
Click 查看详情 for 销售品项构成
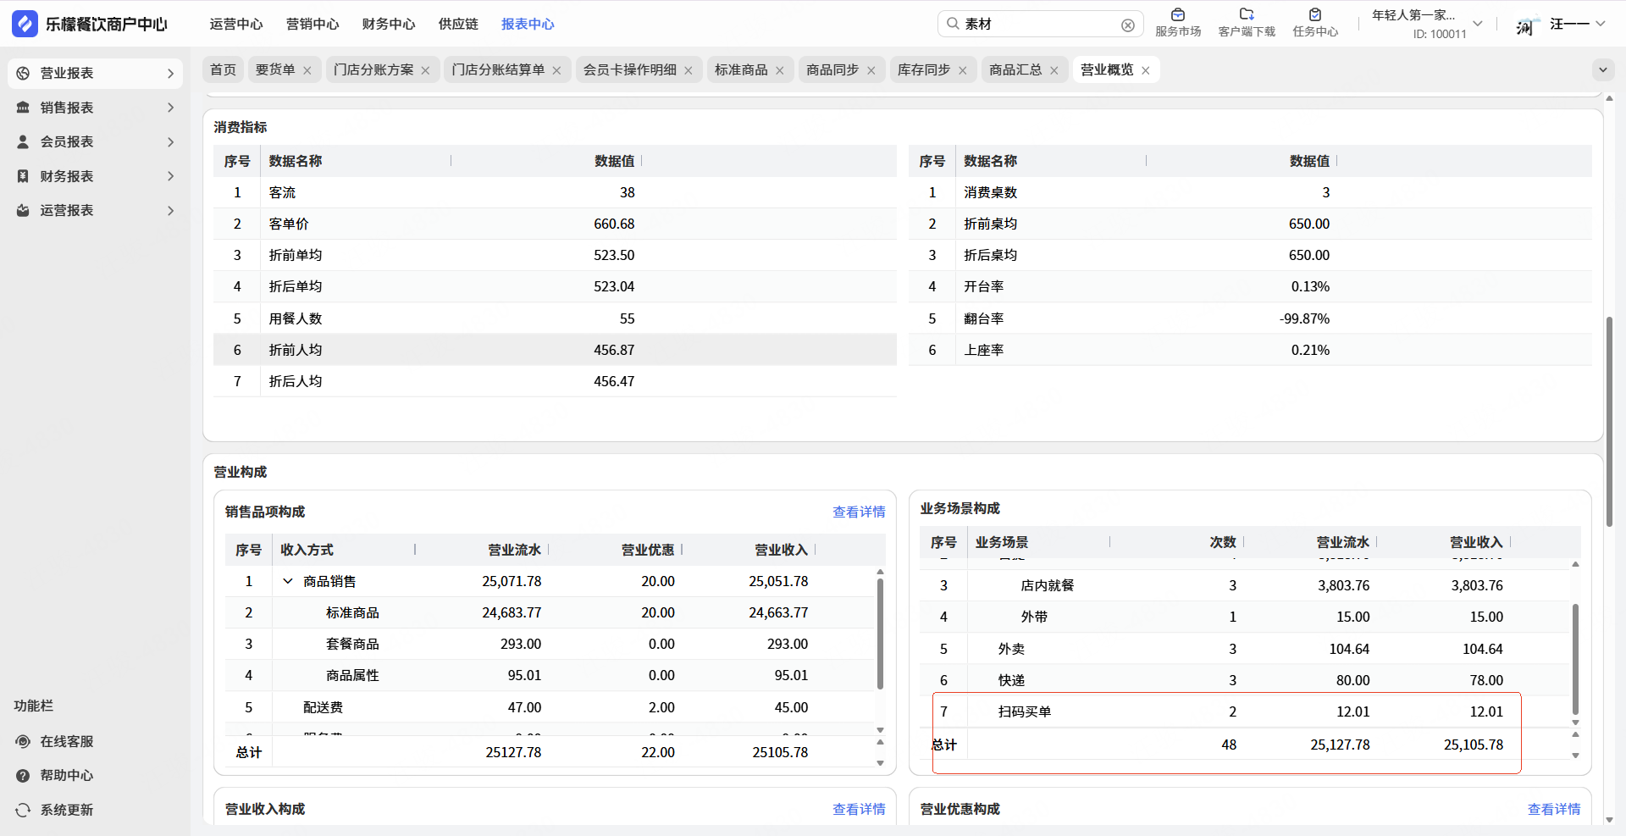859,512
